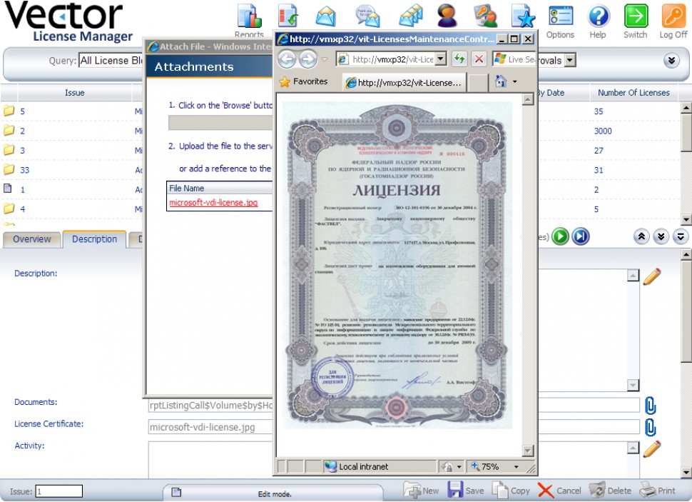Click the green play button

561,236
